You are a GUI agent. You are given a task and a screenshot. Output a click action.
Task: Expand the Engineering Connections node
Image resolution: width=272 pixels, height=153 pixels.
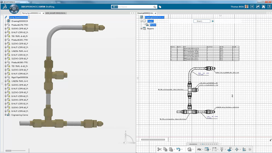click(5, 115)
